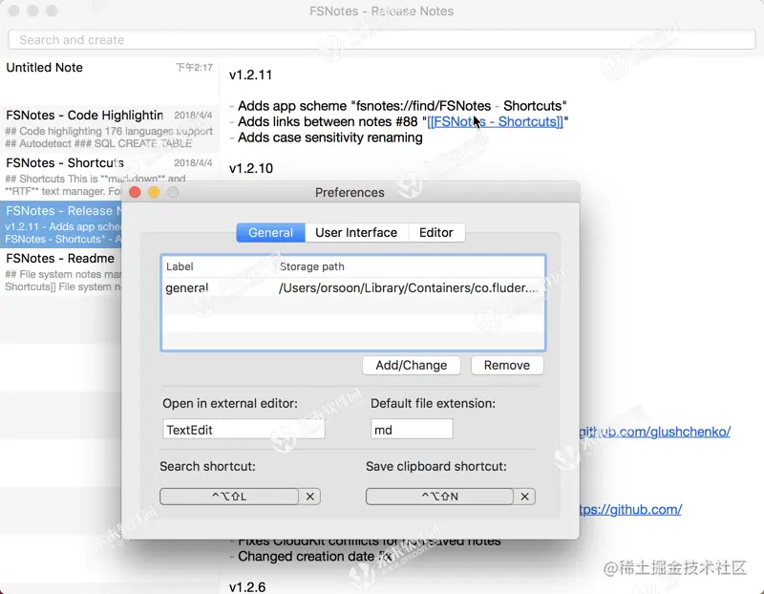Click the Save clipboard shortcut recorder ^⌥⇧N
The height and width of the screenshot is (594, 764).
[439, 497]
